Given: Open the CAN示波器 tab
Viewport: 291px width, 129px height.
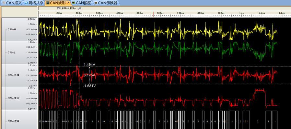Looking at the screenshot, I should 106,3.
